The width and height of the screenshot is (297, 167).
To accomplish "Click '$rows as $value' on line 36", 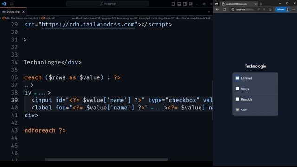I will (x=74, y=77).
